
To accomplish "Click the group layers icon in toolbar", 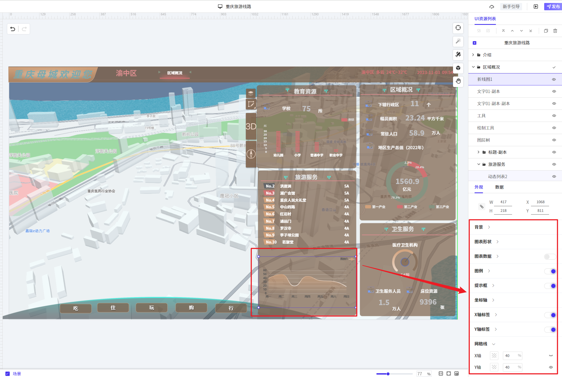I will coord(479,31).
